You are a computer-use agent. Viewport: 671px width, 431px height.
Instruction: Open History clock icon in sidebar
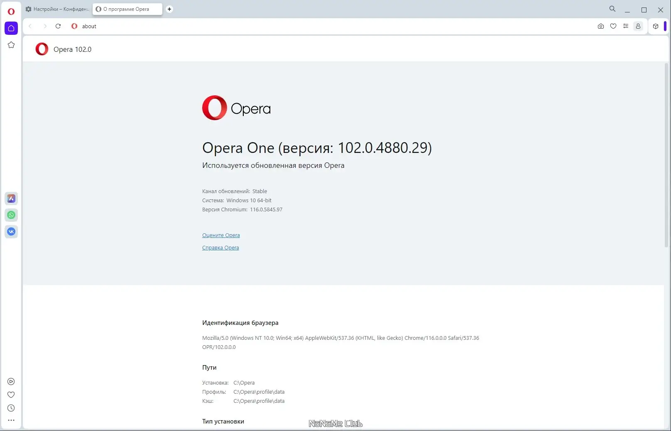pyautogui.click(x=11, y=408)
